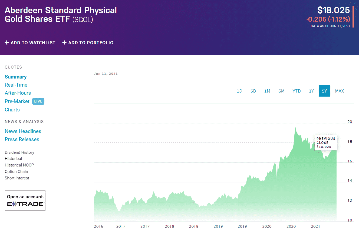Click the NEWS & ANALYSIS section heading

point(24,122)
